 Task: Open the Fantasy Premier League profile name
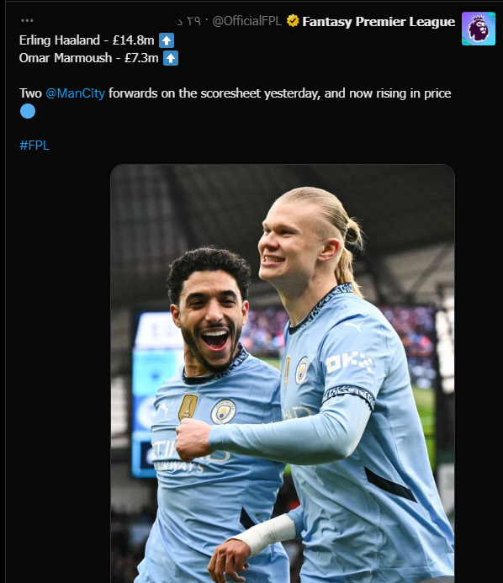[379, 22]
